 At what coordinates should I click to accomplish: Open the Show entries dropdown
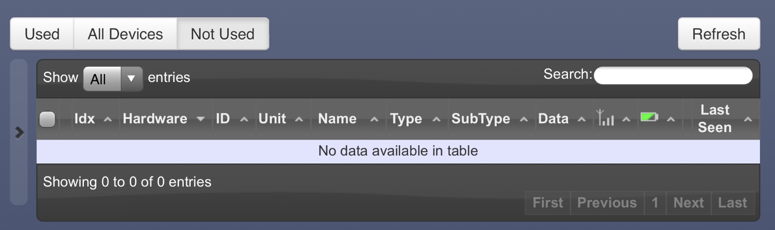(x=113, y=78)
